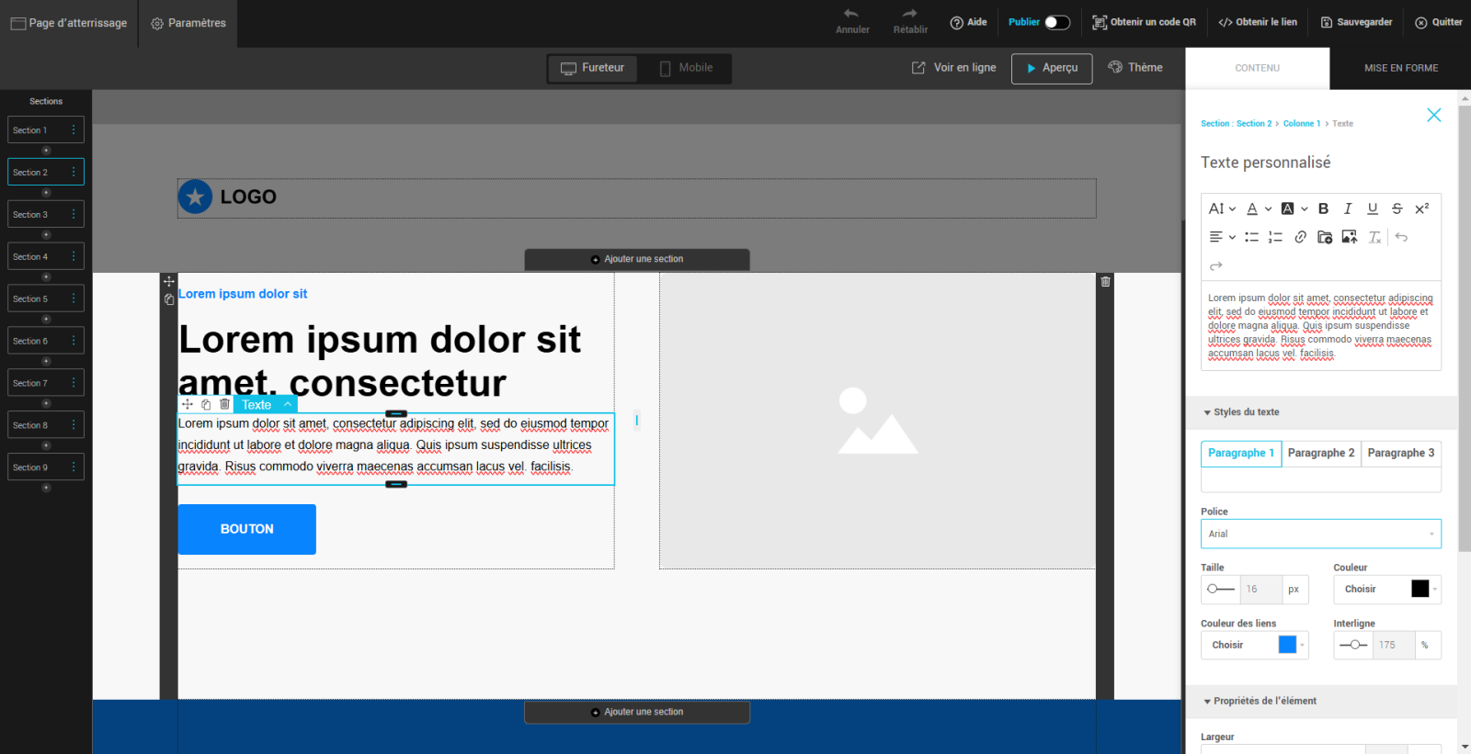
Task: Toggle the Publier switch
Action: [x=1057, y=22]
